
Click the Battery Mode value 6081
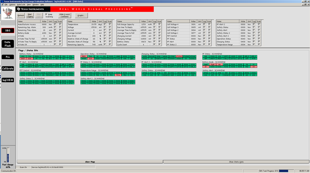coord(44,33)
